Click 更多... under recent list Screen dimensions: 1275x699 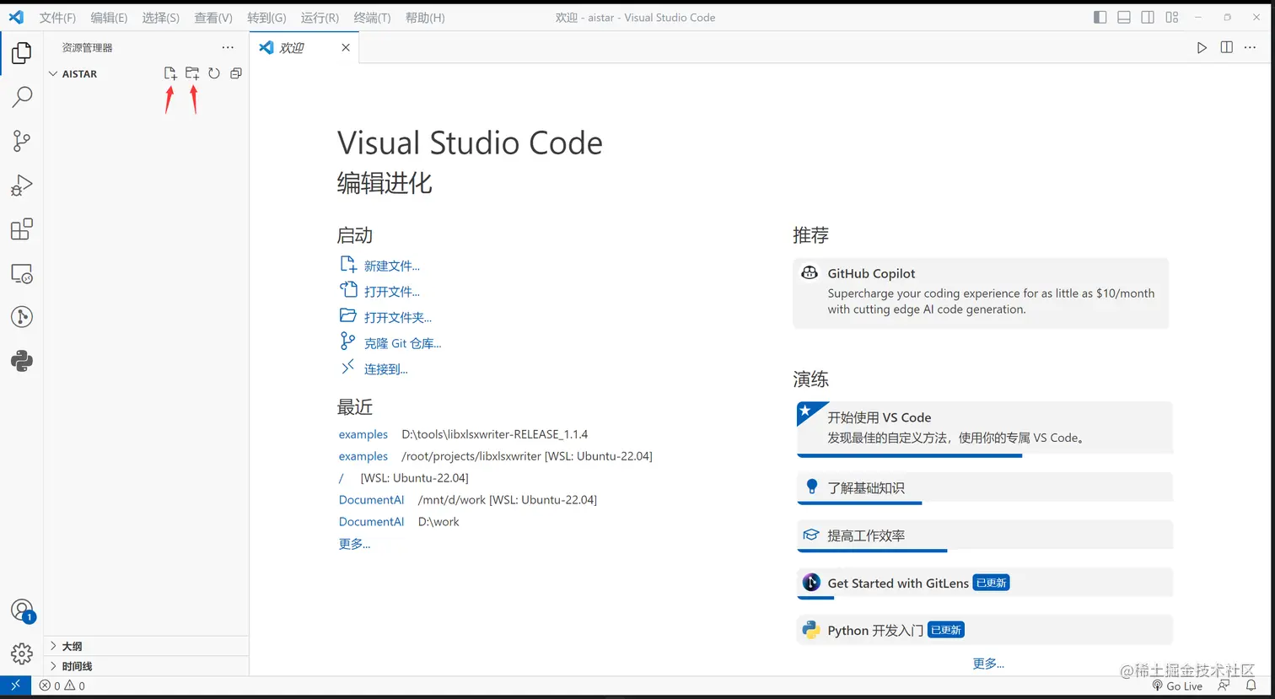[x=354, y=544]
